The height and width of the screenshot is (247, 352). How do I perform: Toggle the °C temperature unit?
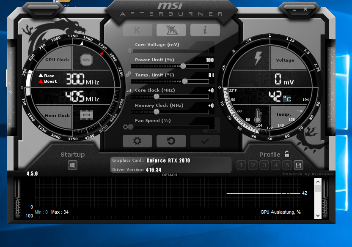[x=287, y=99]
